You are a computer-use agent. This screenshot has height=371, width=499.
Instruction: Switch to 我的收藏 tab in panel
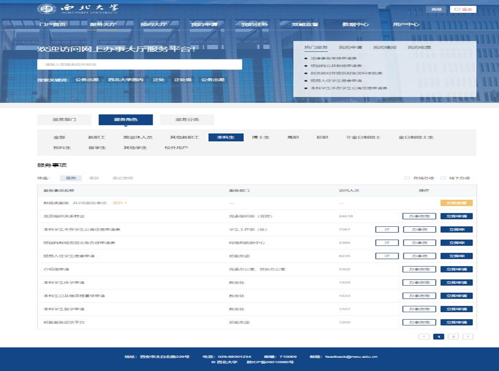point(419,47)
